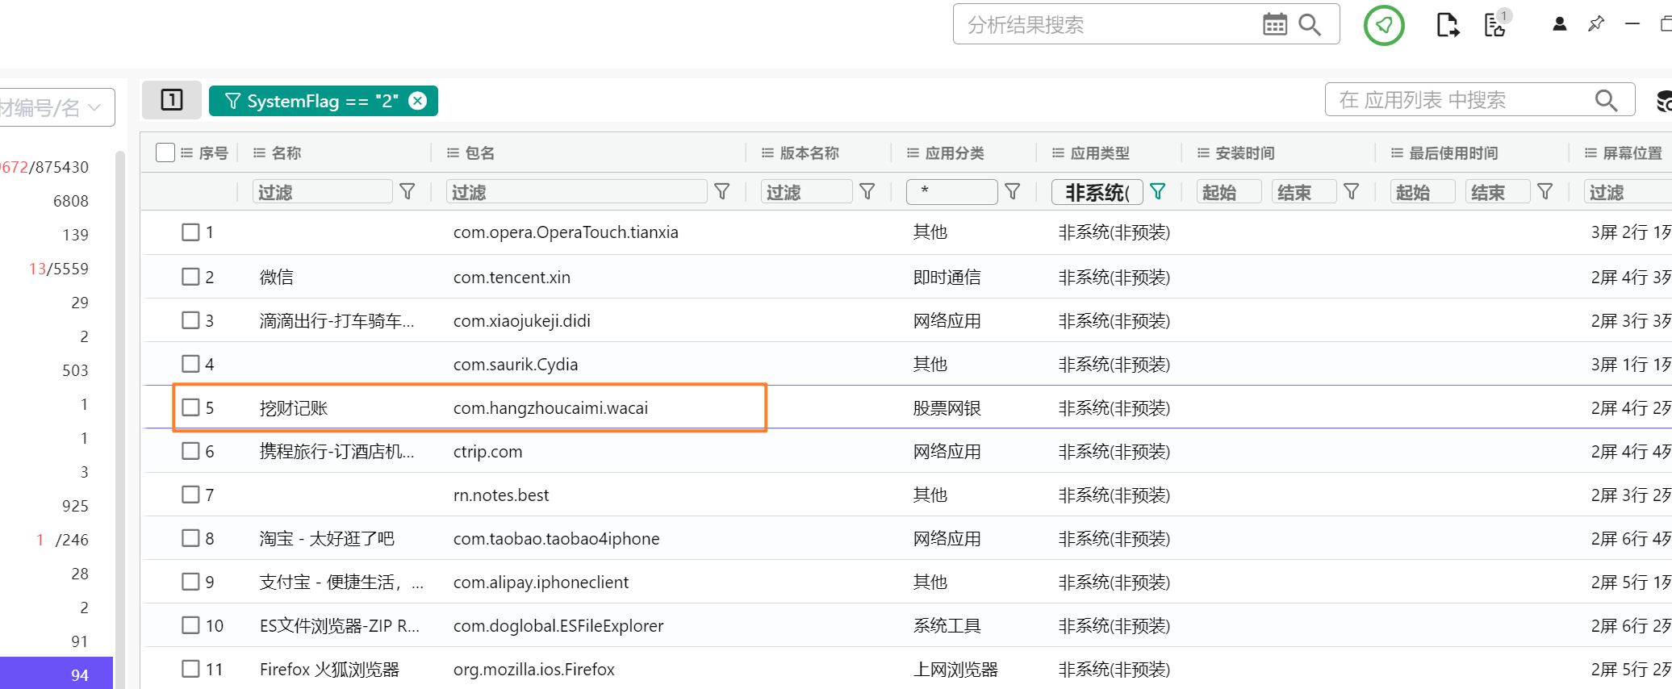The height and width of the screenshot is (689, 1672).
Task: Click install time 结束 field
Action: pyautogui.click(x=1304, y=192)
